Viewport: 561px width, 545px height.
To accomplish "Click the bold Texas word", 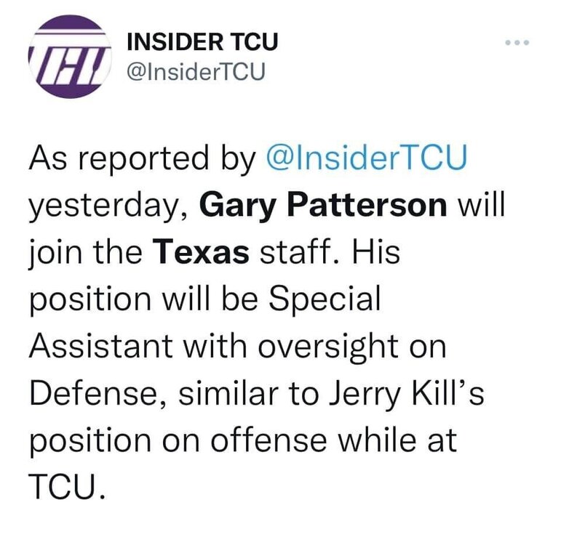I will 202,254.
